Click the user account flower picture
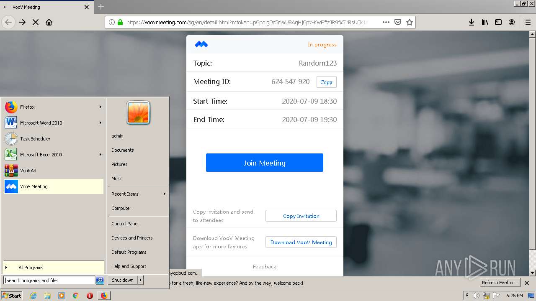This screenshot has width=536, height=301. (x=138, y=113)
